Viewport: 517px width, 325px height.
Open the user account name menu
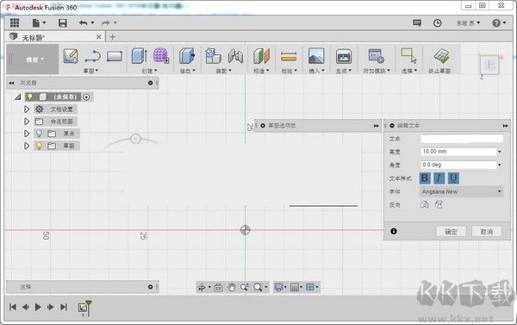pyautogui.click(x=468, y=23)
